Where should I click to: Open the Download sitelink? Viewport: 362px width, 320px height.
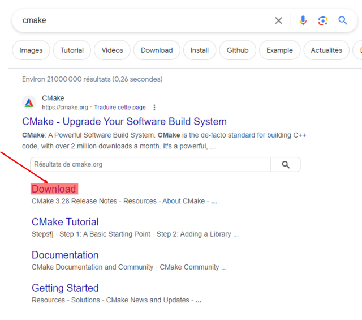tap(54, 189)
